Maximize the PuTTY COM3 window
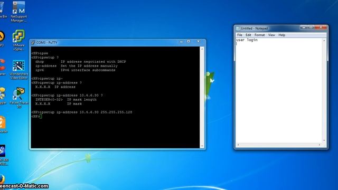The image size is (338, 190). 189,41
